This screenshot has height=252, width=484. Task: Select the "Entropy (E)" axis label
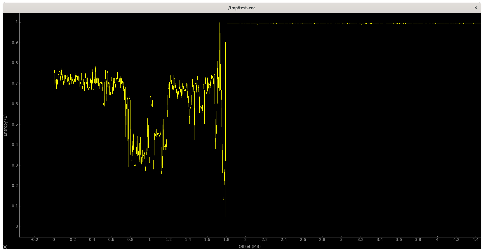pos(5,125)
